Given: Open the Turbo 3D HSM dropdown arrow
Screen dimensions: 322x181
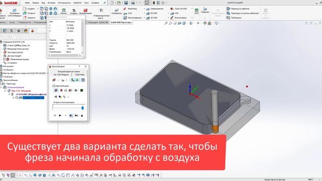Looking at the screenshot, I should click(x=192, y=9).
